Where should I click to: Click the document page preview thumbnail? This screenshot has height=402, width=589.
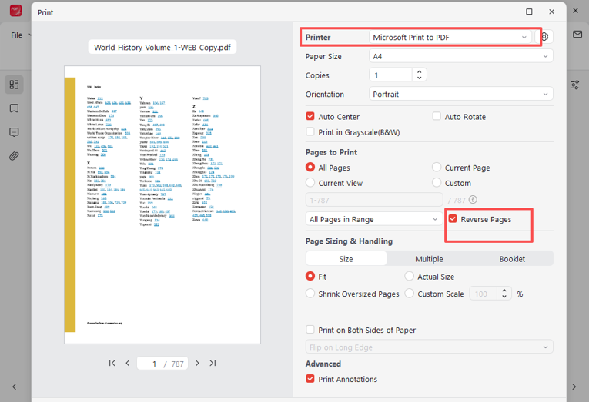click(x=162, y=204)
